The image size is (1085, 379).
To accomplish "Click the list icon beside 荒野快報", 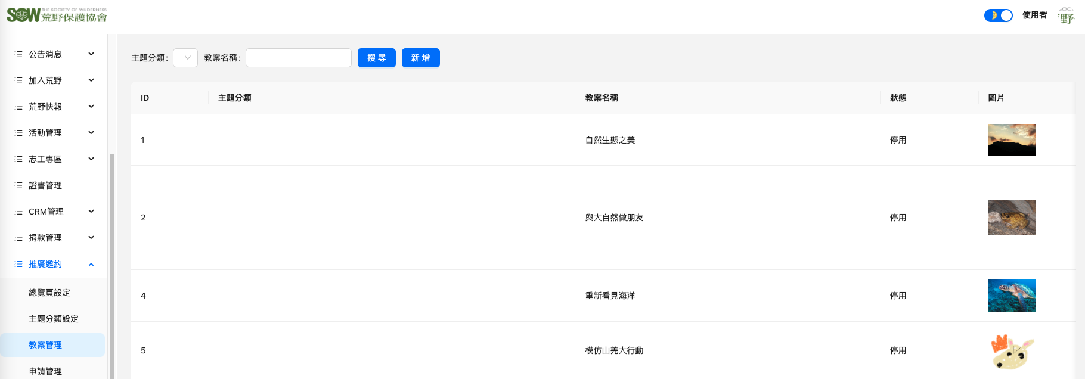I will [18, 107].
